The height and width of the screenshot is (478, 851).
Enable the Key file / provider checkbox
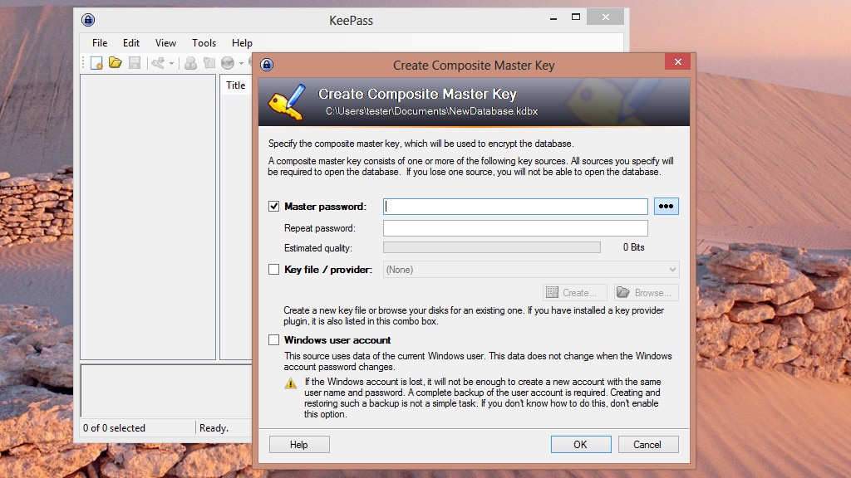coord(273,270)
